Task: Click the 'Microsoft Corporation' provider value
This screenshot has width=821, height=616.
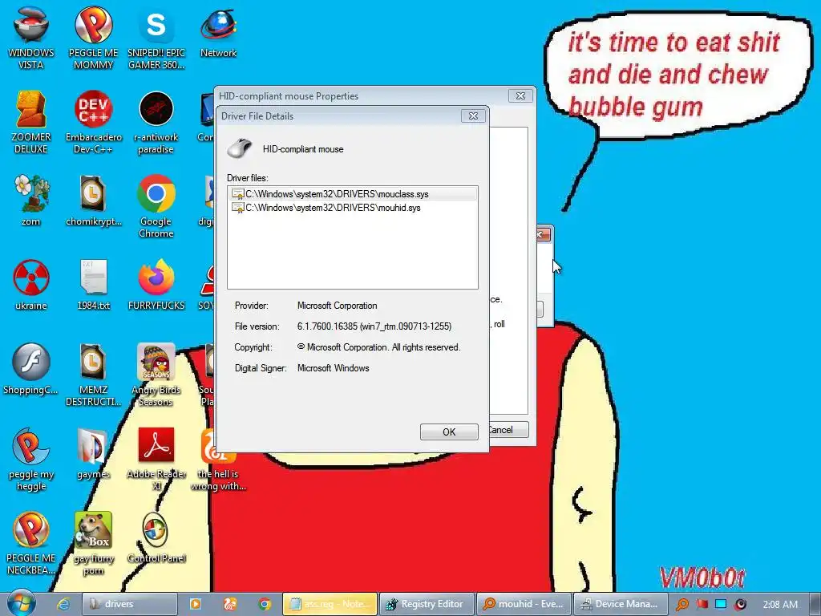Action: (x=338, y=306)
